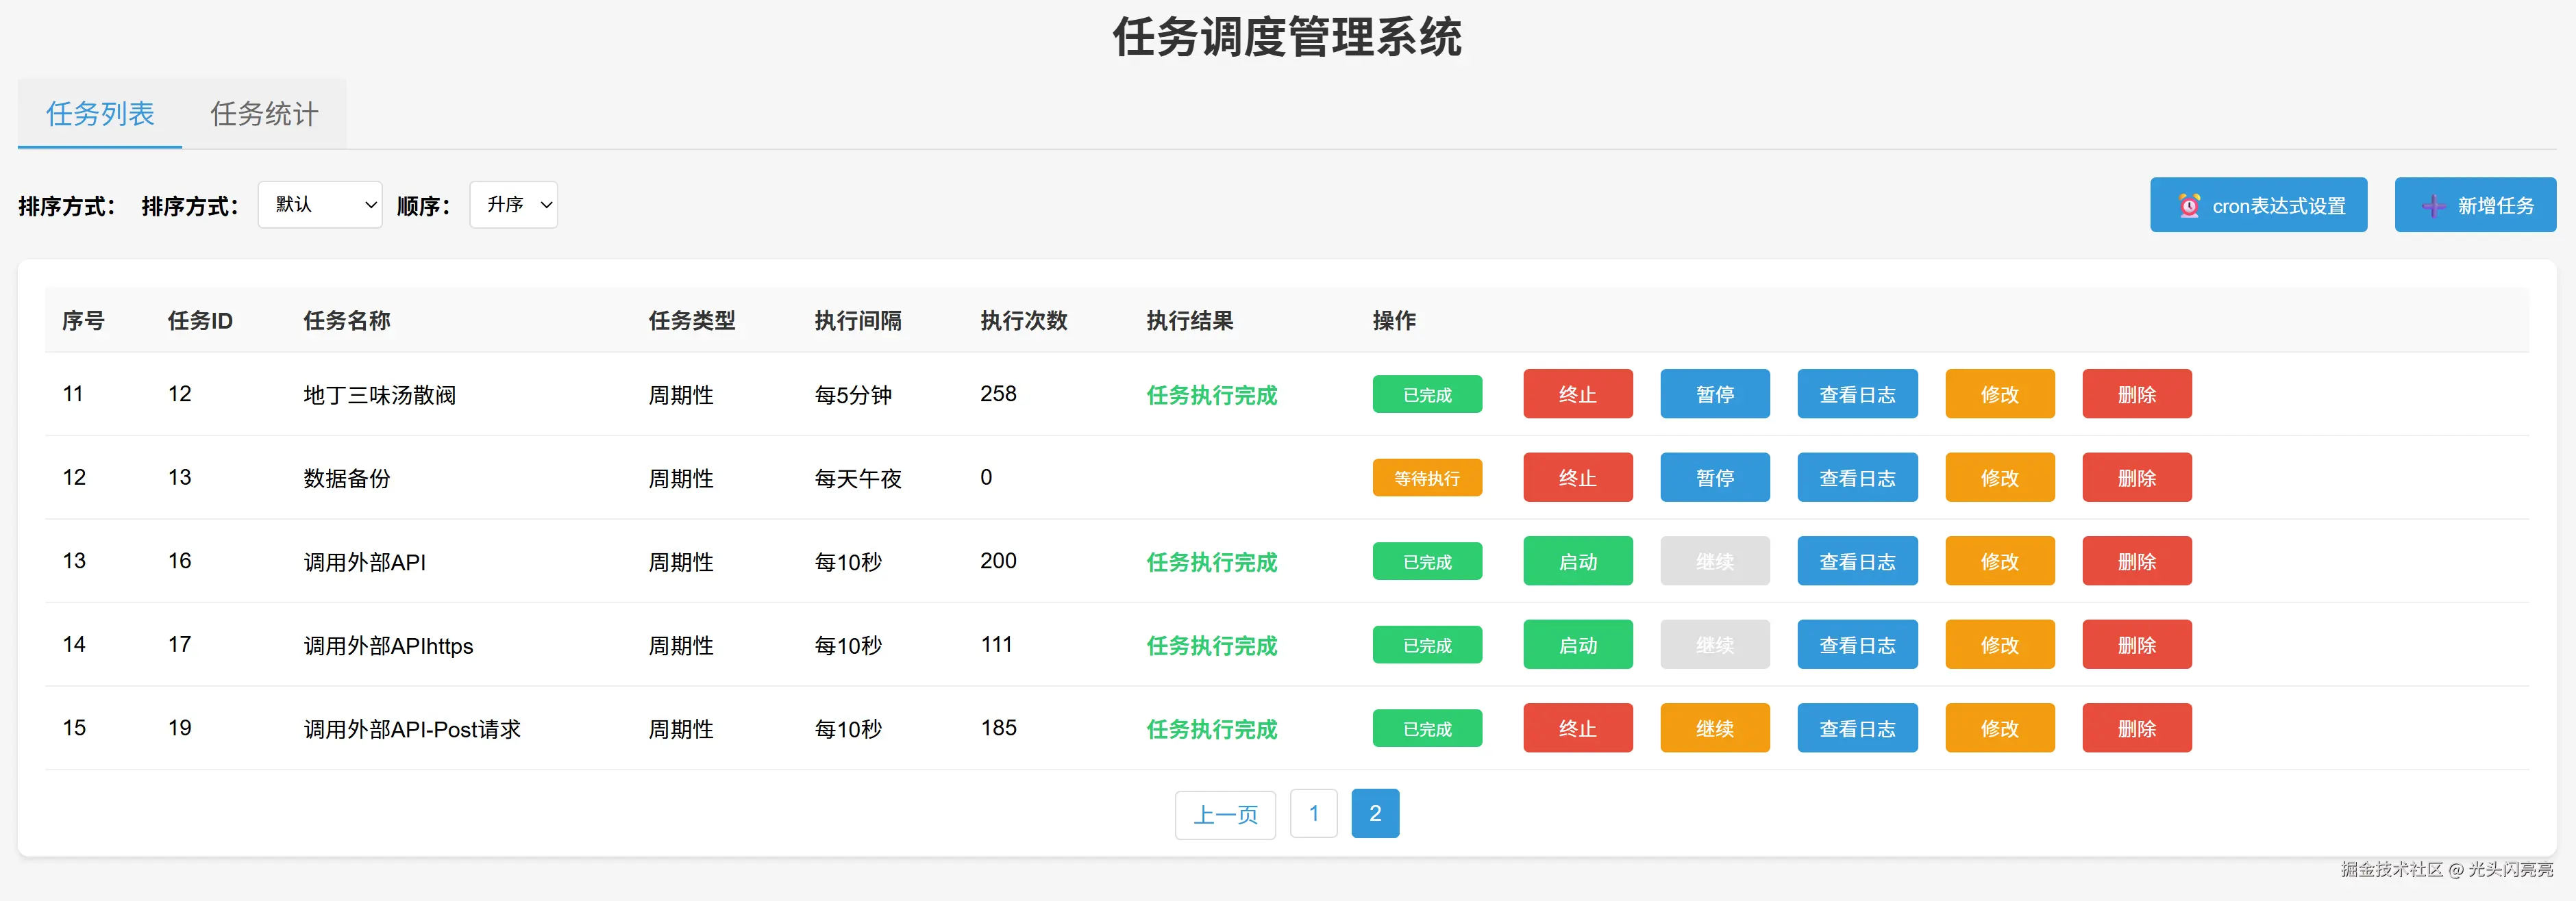Edit the 数据备份 task
The image size is (2576, 901).
point(1999,477)
